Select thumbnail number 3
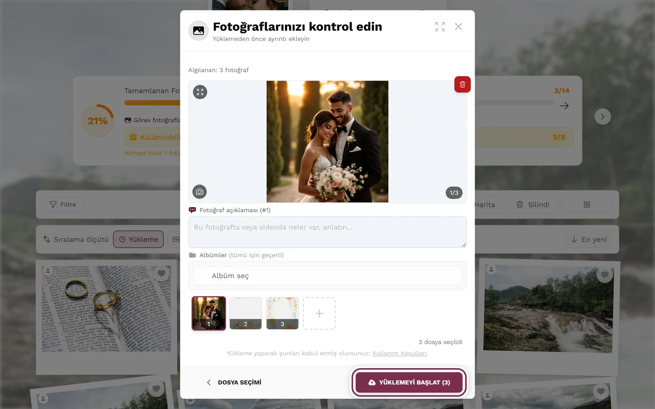Viewport: 655px width, 409px height. 282,313
